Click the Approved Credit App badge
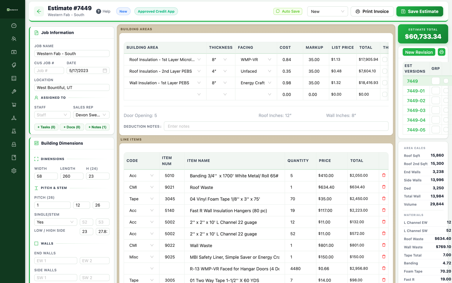Screen dimensions: 452x283 click(156, 11)
